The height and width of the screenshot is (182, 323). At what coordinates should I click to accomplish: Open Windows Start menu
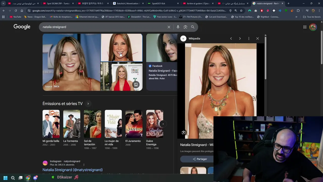tap(5, 178)
